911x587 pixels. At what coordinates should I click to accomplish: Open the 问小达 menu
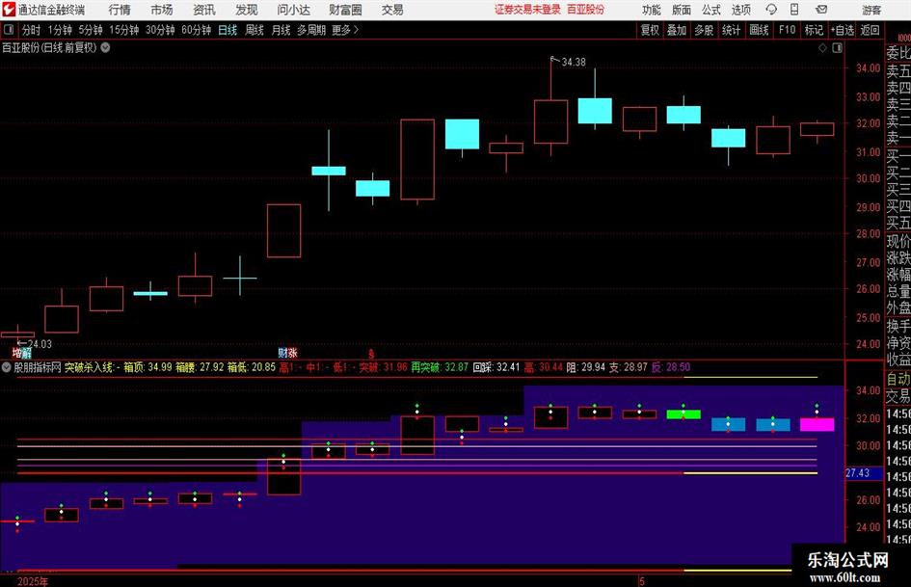[x=293, y=10]
